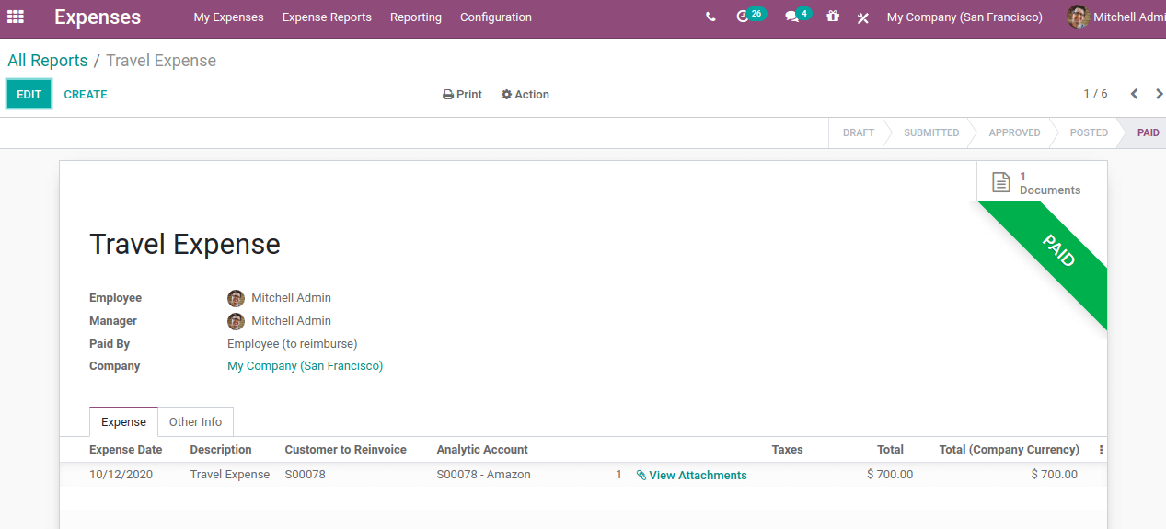Click the $ 700.00 Total cell
1166x529 pixels.
pyautogui.click(x=890, y=475)
